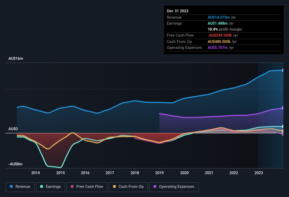This screenshot has height=197, width=289.
Task: Select the Operating Expenses line endpoint marker
Action: point(283,108)
